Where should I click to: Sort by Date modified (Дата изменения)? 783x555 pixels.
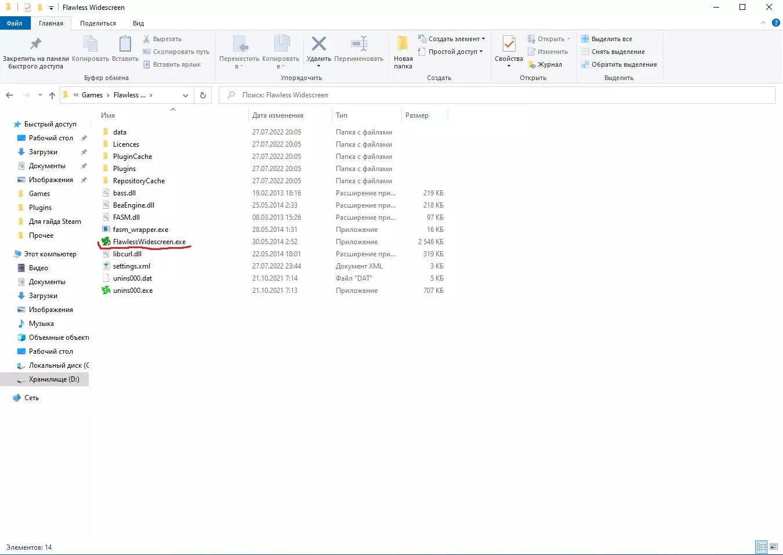[x=278, y=115]
